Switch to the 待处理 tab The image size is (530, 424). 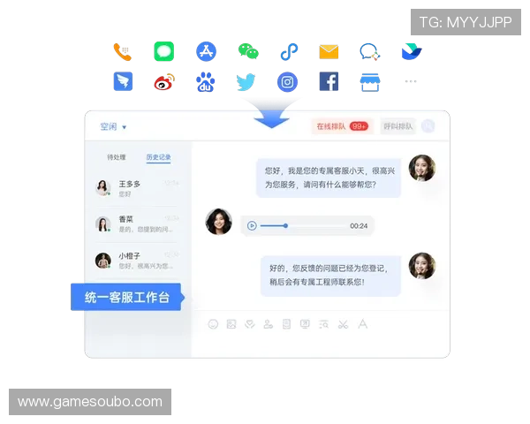(117, 157)
